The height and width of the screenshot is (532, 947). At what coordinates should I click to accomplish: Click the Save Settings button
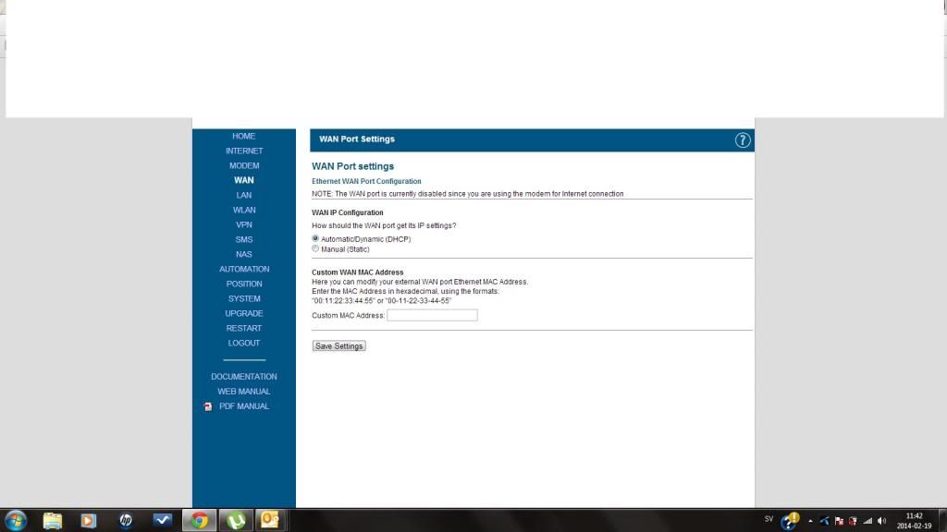coord(338,346)
